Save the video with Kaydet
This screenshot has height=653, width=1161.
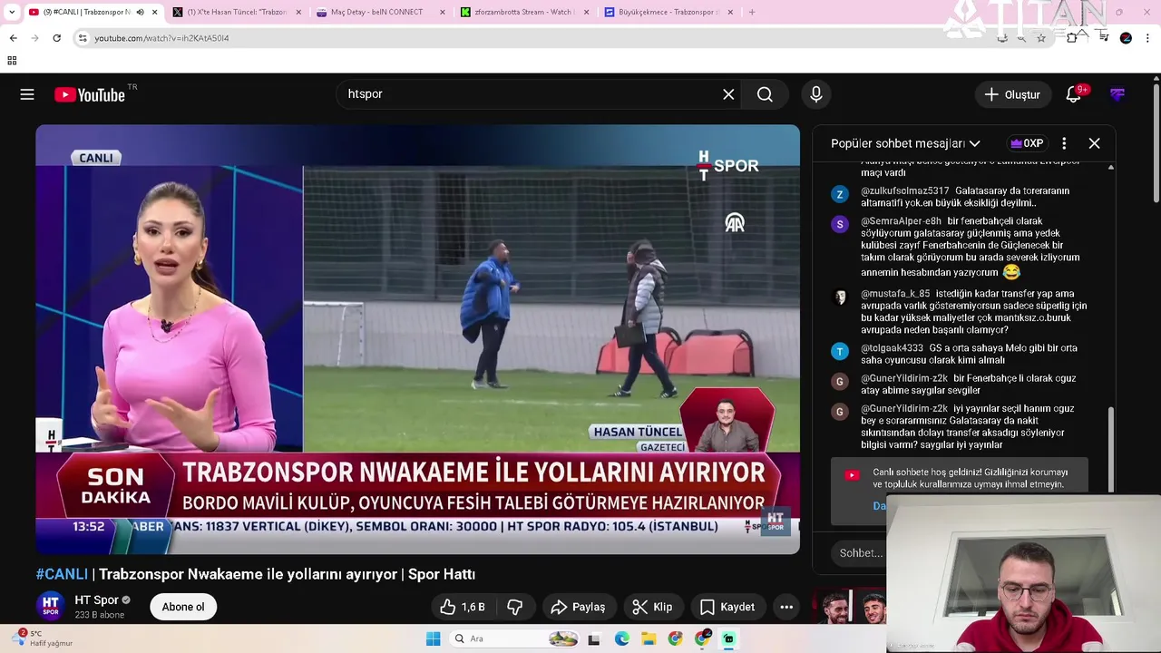[x=727, y=607]
